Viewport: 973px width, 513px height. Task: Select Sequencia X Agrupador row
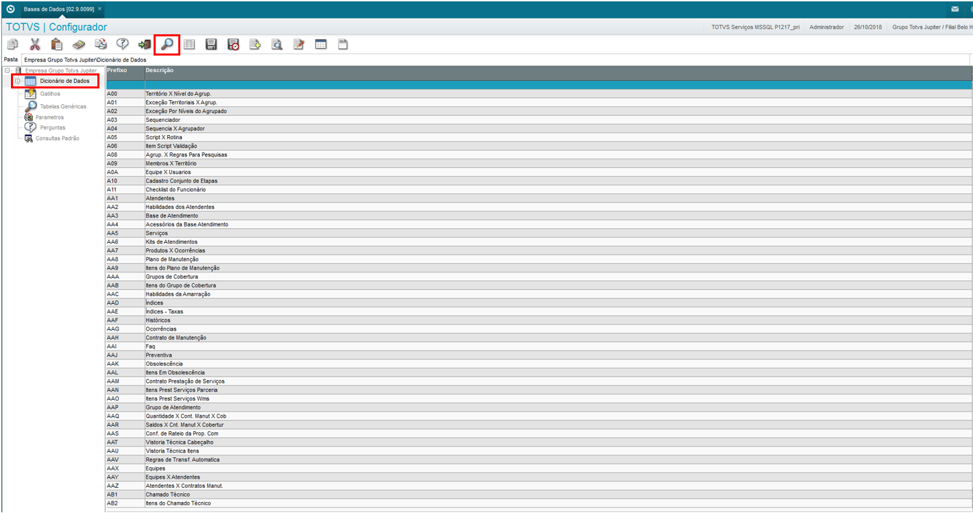[539, 128]
